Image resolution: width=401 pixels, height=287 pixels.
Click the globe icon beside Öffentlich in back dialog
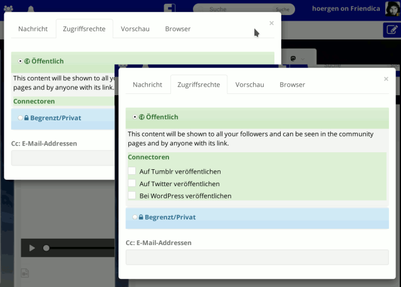click(x=27, y=61)
